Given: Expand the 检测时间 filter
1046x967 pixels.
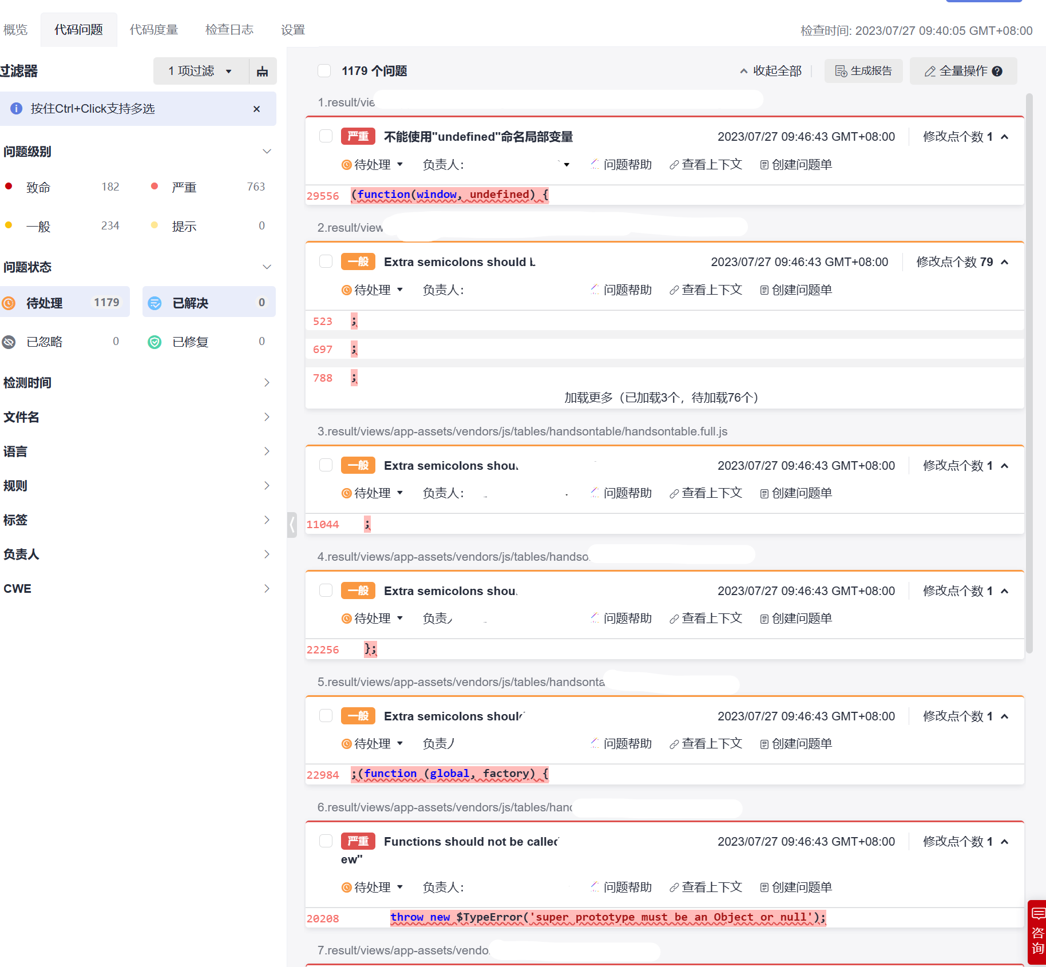Looking at the screenshot, I should (267, 383).
